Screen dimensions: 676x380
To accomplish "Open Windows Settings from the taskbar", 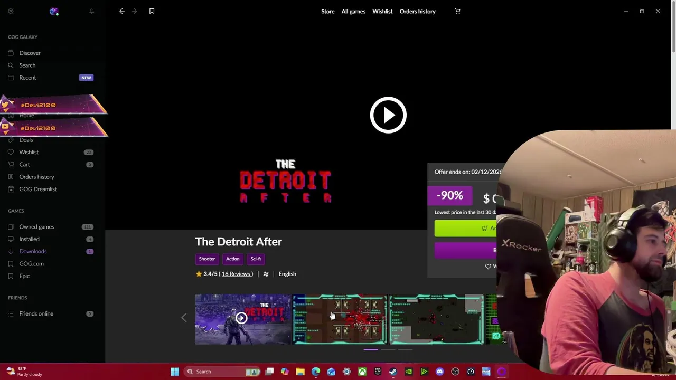I will tap(346, 372).
